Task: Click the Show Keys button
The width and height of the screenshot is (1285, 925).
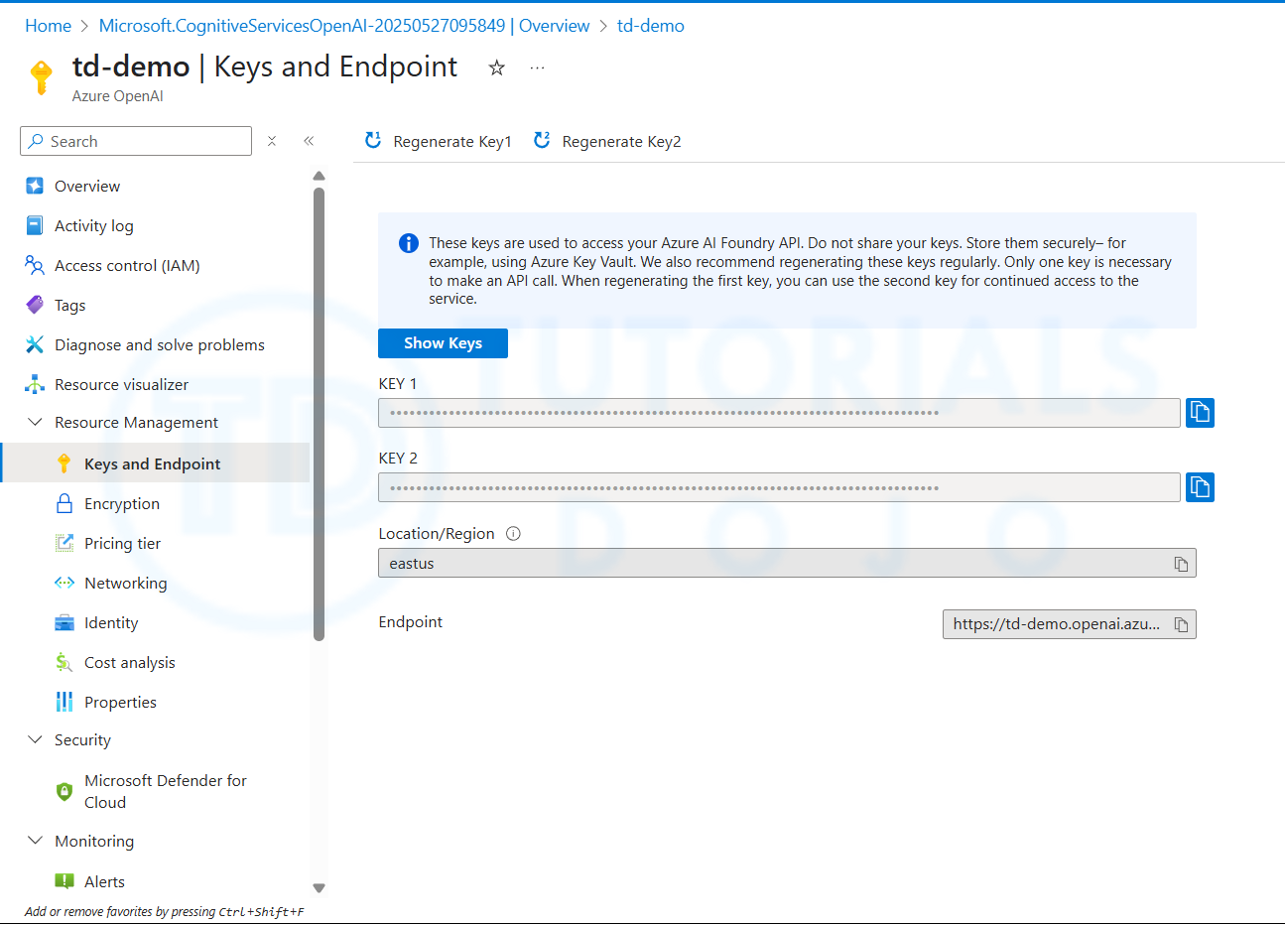Action: [x=443, y=343]
